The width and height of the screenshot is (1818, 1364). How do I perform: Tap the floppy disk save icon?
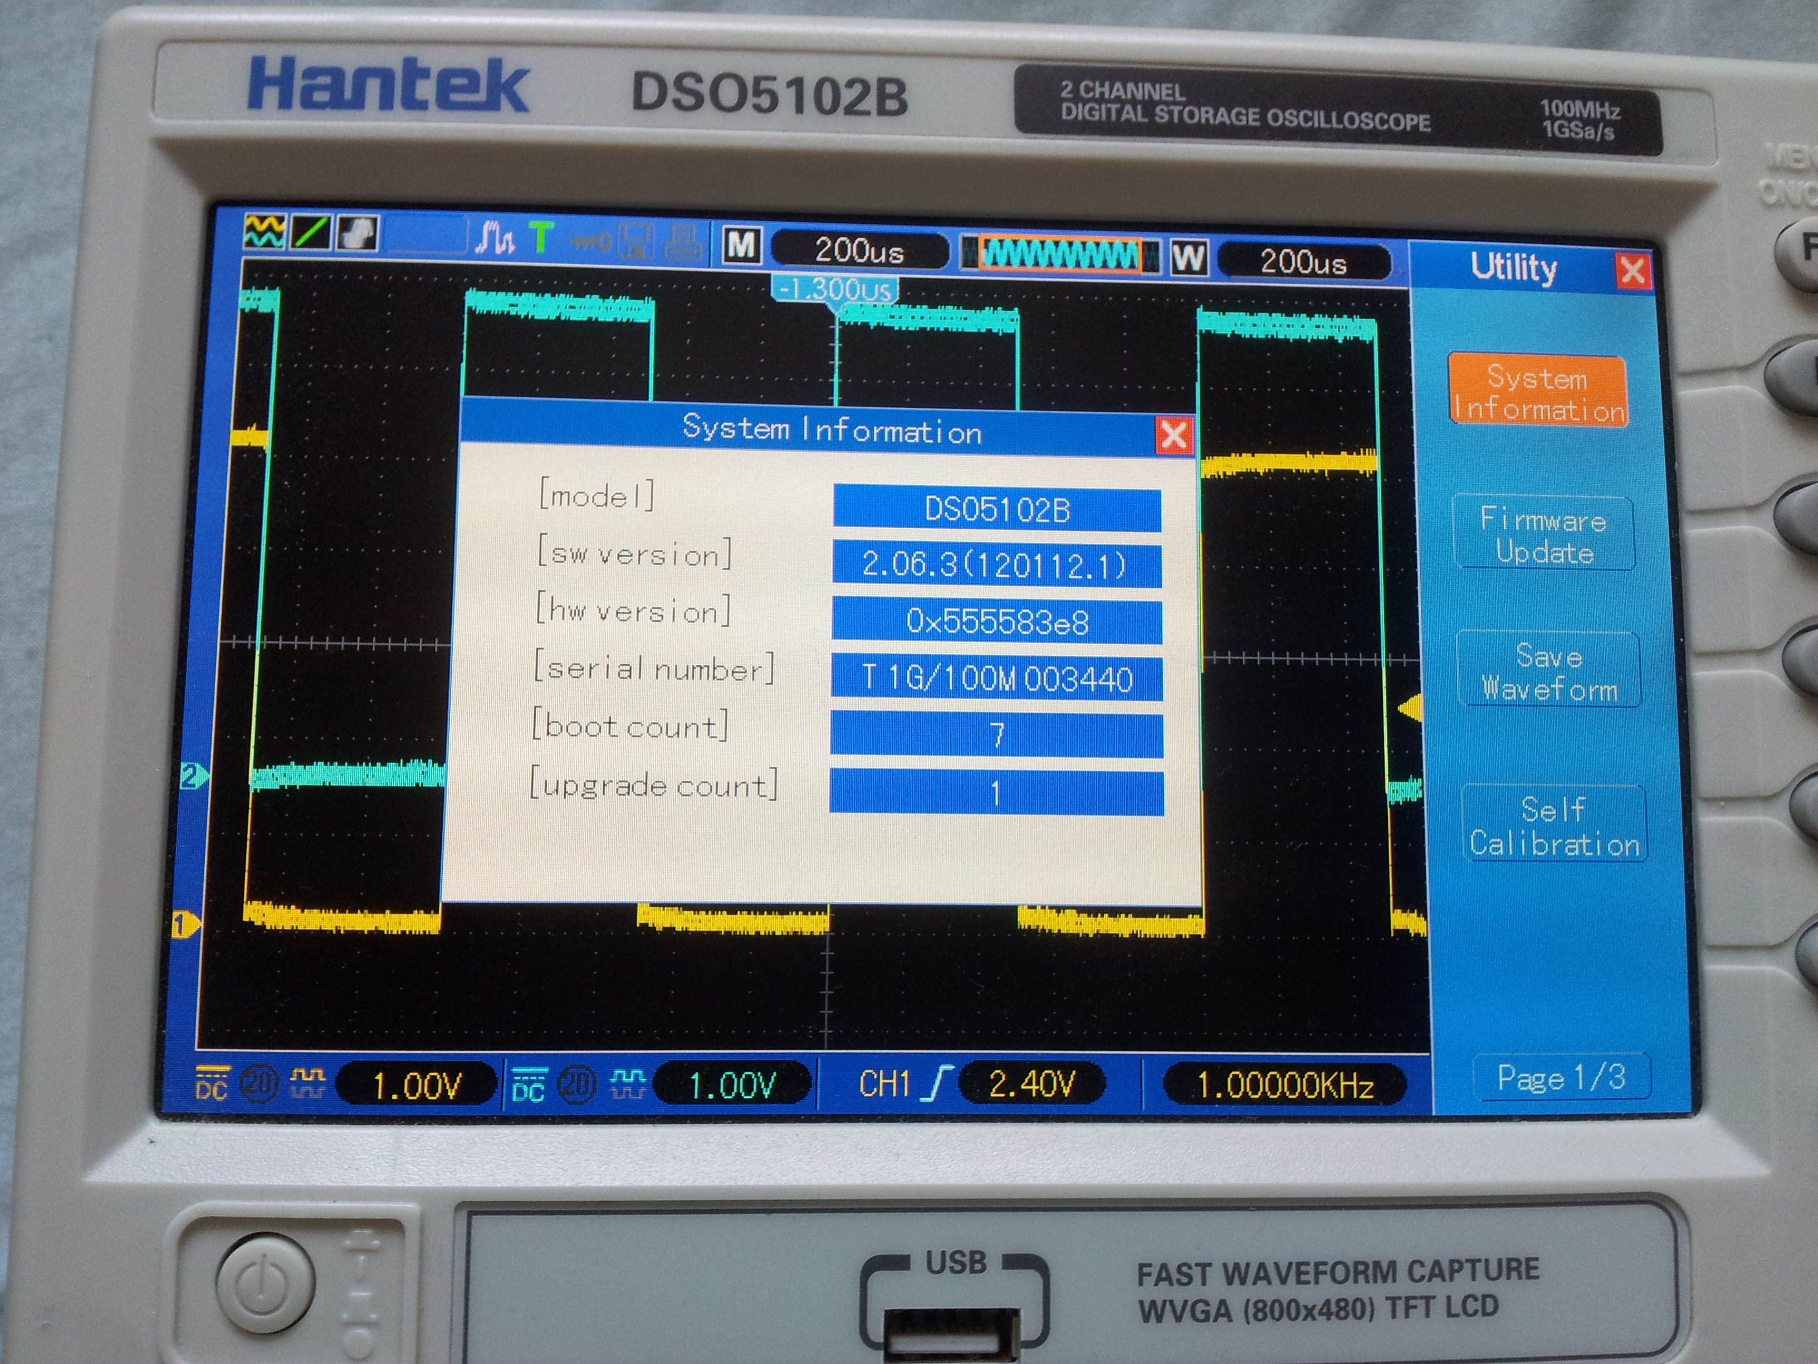(x=636, y=243)
